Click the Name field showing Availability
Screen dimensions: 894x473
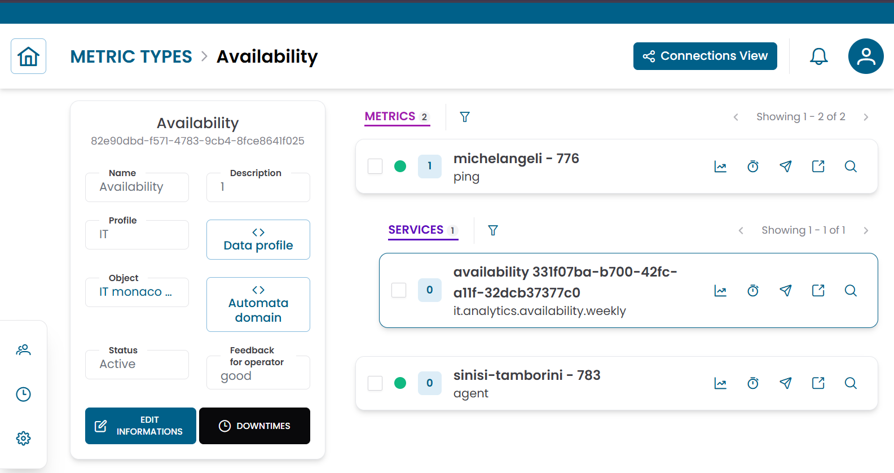tap(137, 187)
